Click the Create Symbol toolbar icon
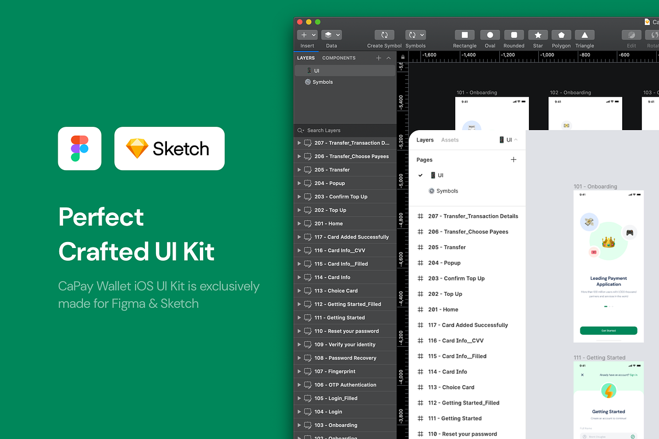 (384, 35)
